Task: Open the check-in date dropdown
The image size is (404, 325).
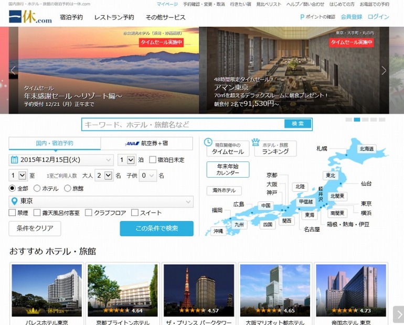Action: (x=61, y=160)
